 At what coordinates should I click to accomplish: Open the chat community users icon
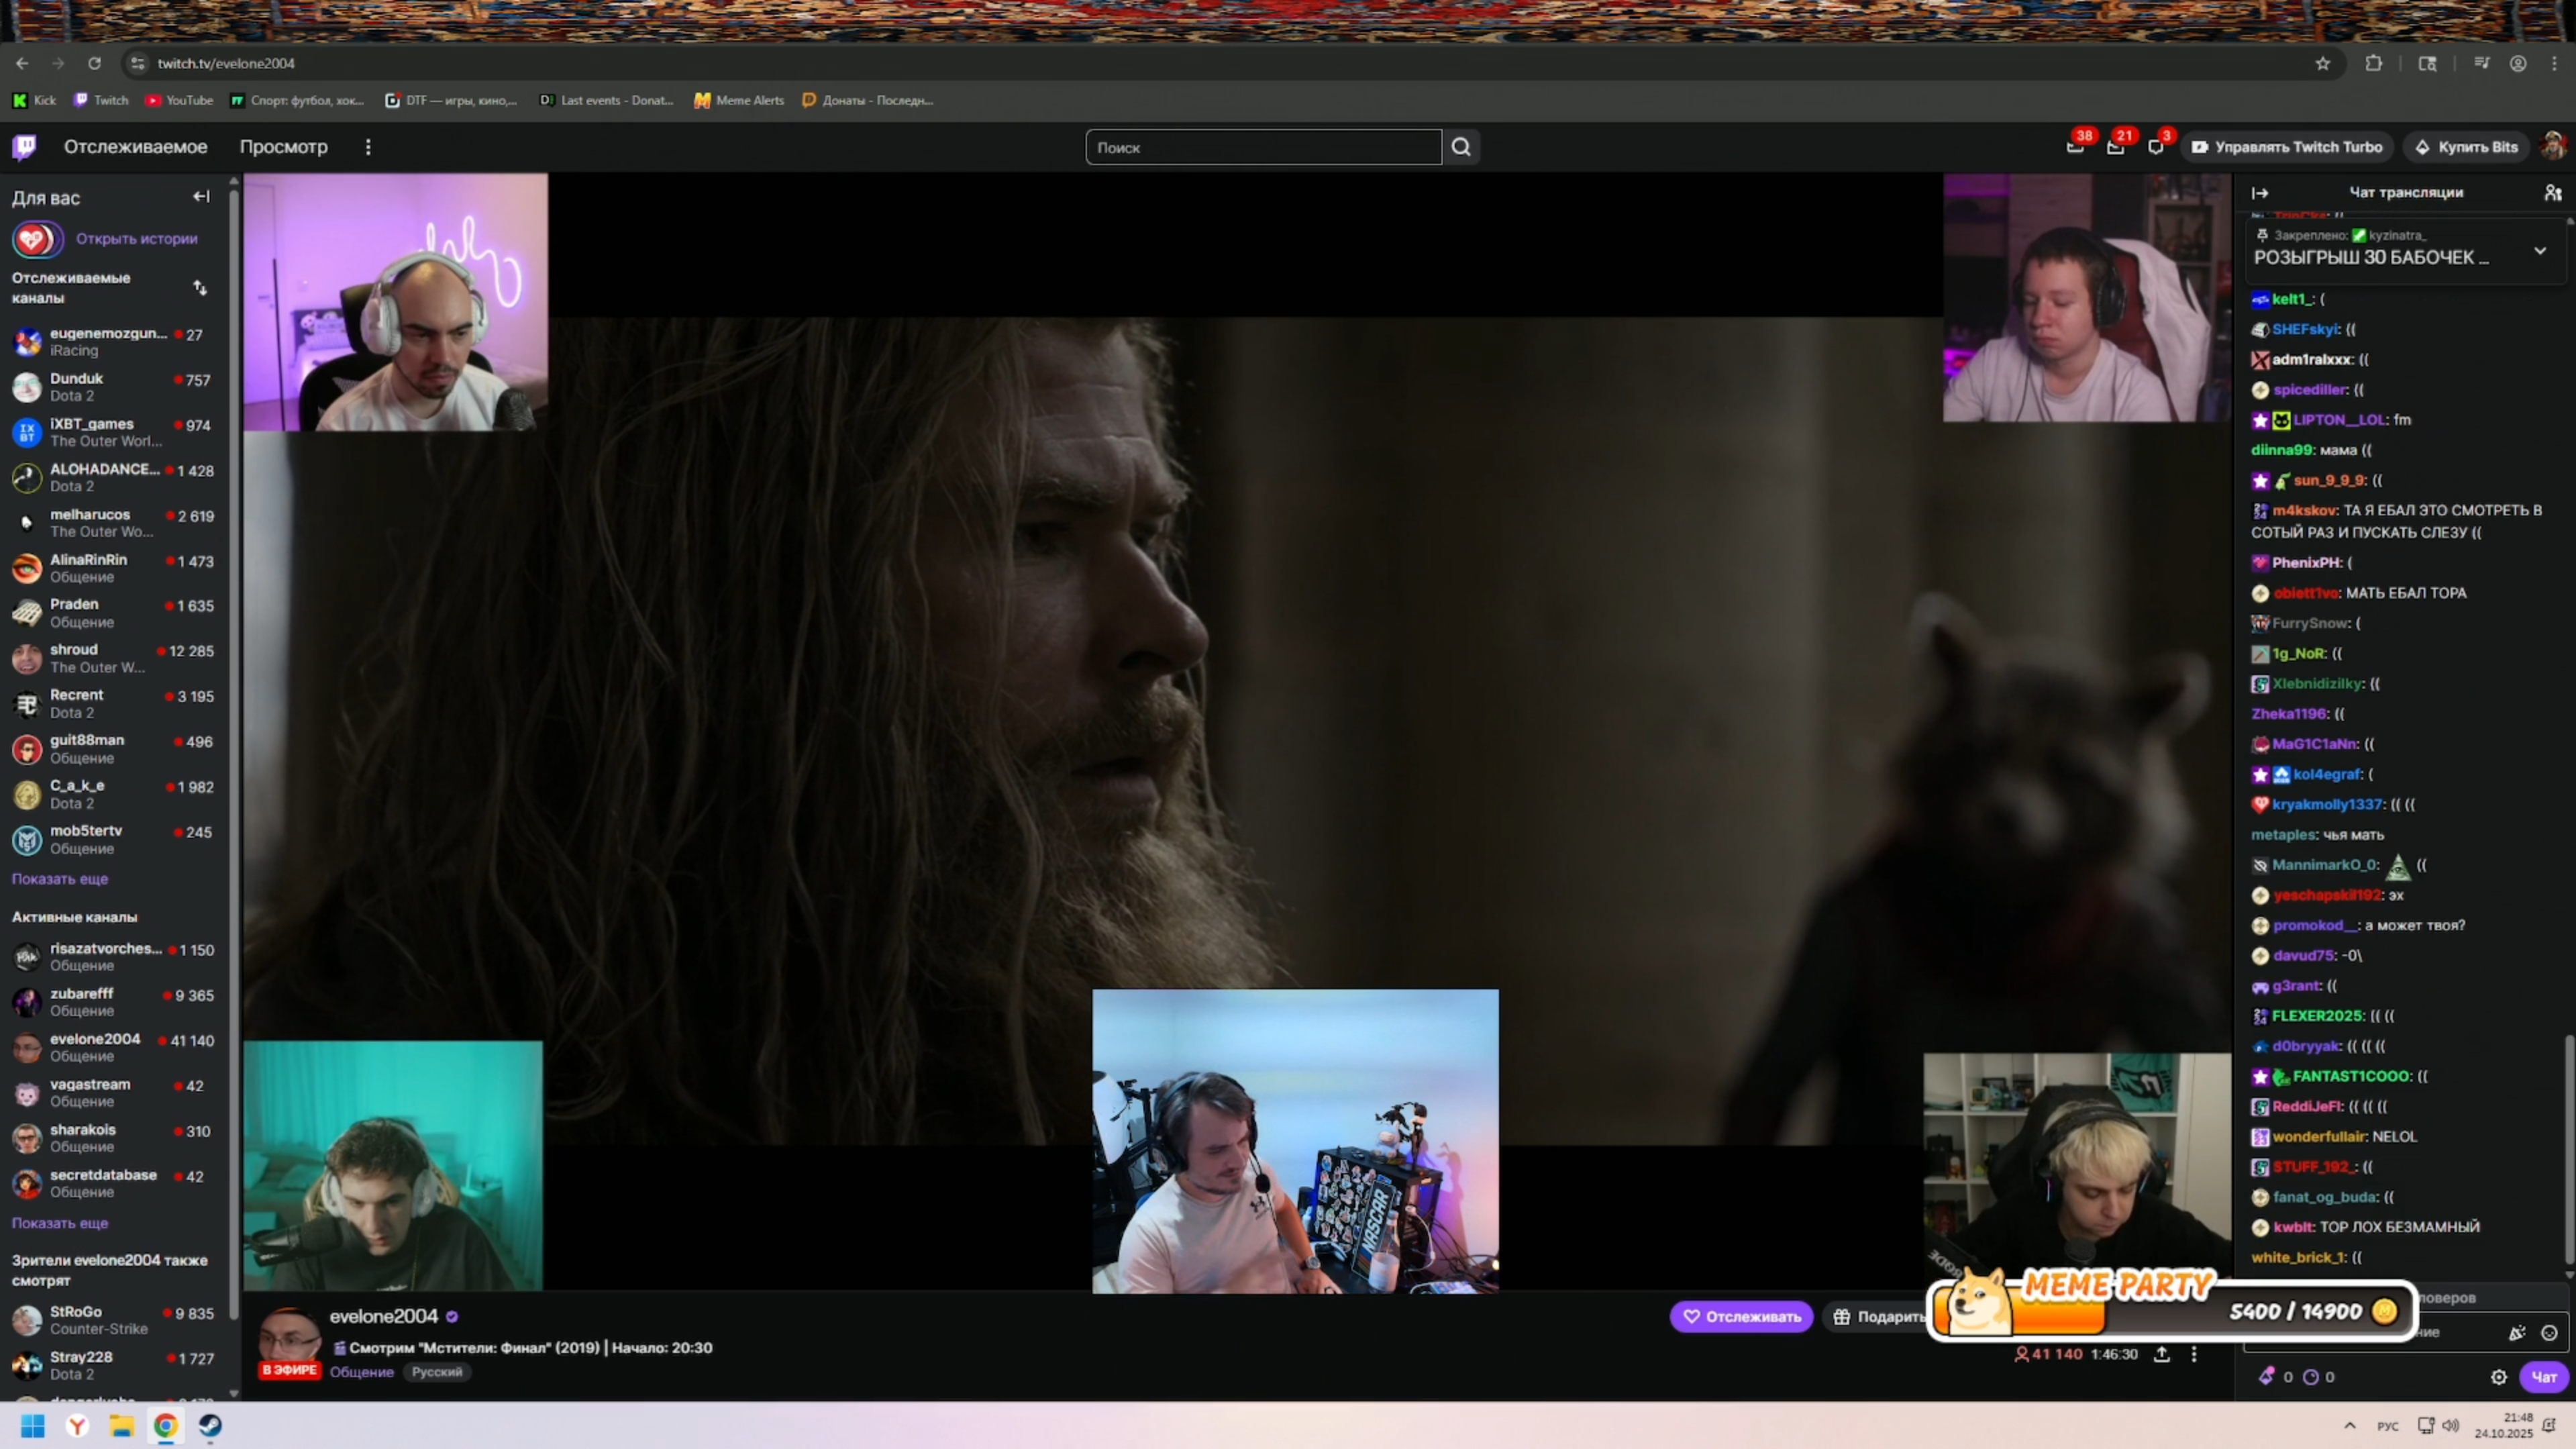pos(2553,192)
